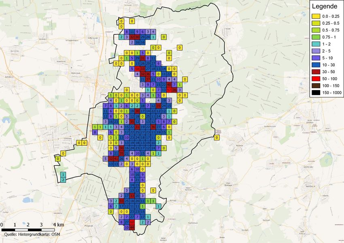
Task: Select the isolated turquoise cell labeled 1 at far west
Action: point(63,174)
